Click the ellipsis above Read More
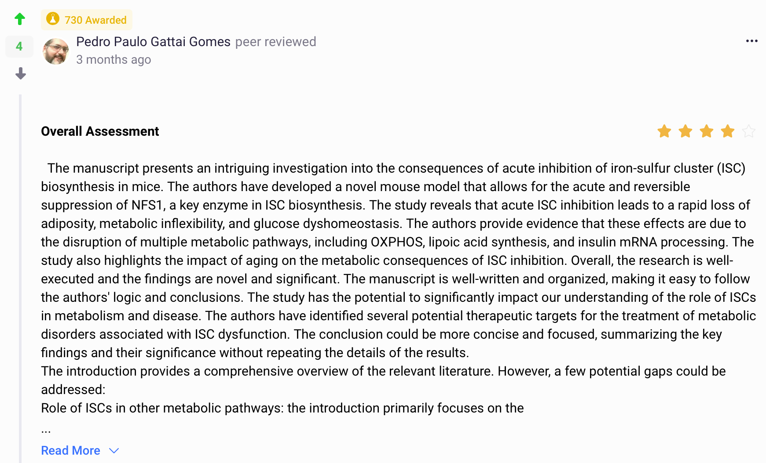Screen dimensions: 766x463 point(46,431)
